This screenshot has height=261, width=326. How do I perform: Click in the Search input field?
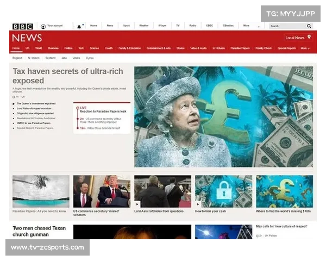pos(286,26)
